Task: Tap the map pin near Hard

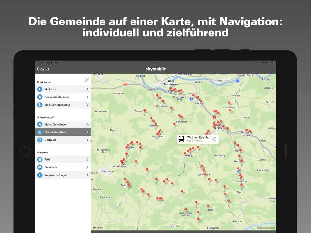Action: [x=208, y=206]
